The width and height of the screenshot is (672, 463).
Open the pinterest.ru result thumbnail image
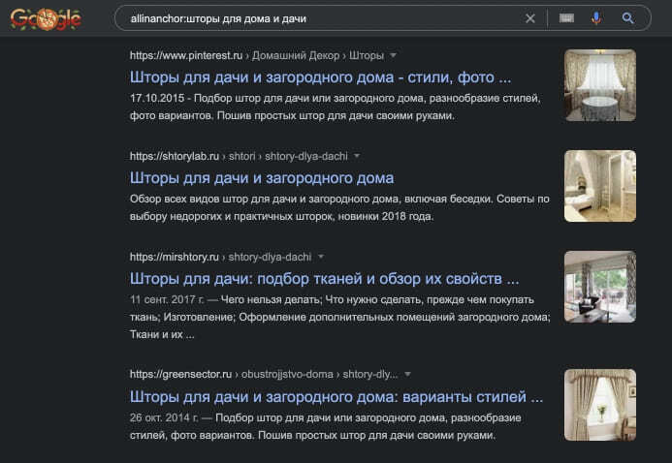600,85
